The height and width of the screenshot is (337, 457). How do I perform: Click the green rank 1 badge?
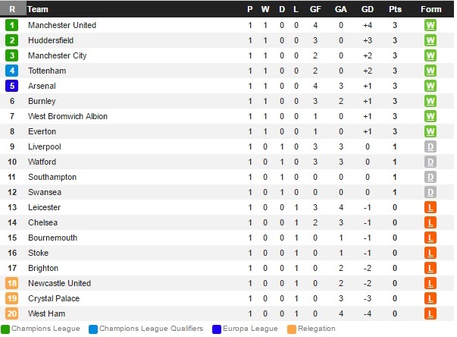click(12, 25)
